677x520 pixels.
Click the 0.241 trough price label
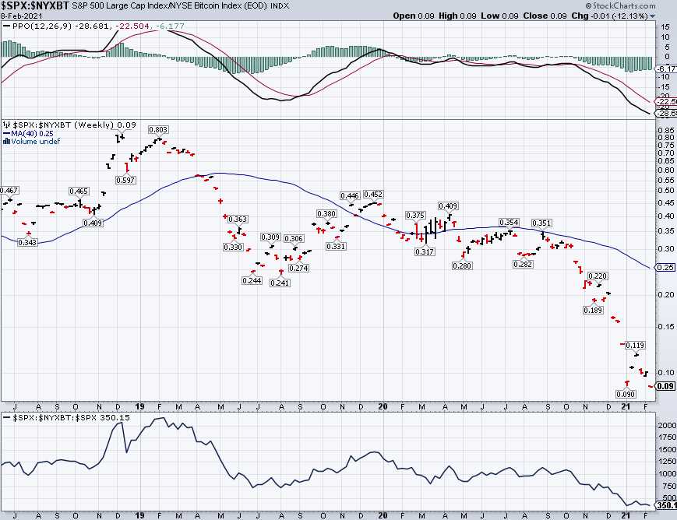point(280,283)
